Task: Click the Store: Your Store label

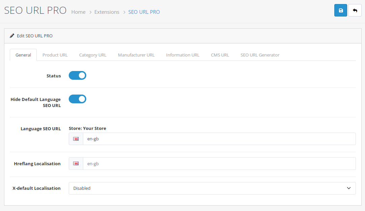Action: (88, 128)
